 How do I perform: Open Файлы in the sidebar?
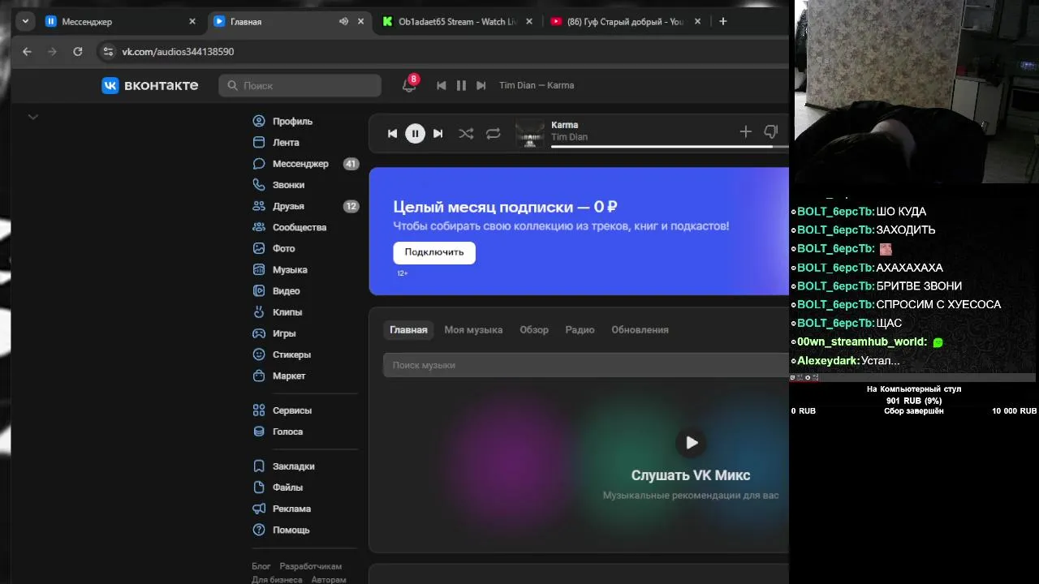[x=278, y=487]
